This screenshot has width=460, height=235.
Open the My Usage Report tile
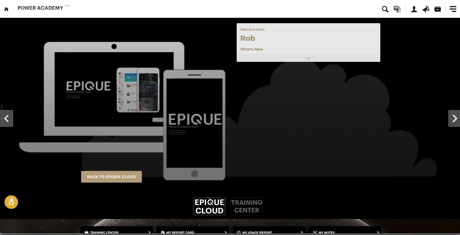(x=269, y=231)
